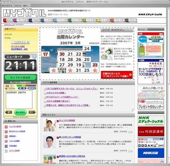
Task: Open the 5月15日語学マスターサークル リニューアルオープン link
Action: point(72,89)
